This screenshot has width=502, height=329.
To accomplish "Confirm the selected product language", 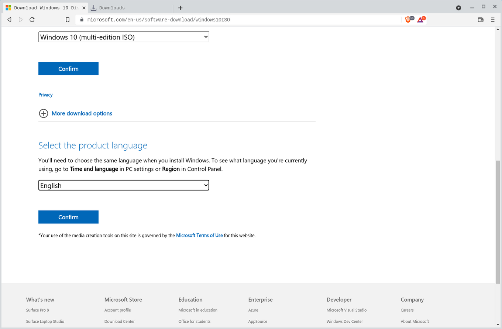I will tap(68, 217).
